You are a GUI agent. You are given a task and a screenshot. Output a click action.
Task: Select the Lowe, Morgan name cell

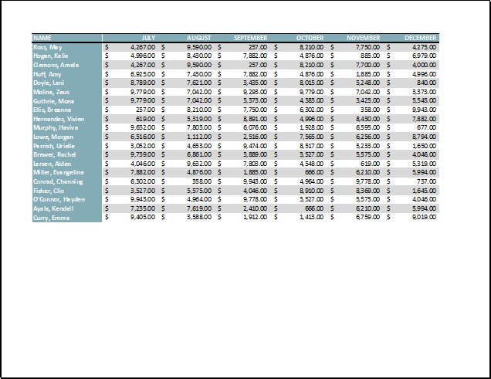click(50, 137)
